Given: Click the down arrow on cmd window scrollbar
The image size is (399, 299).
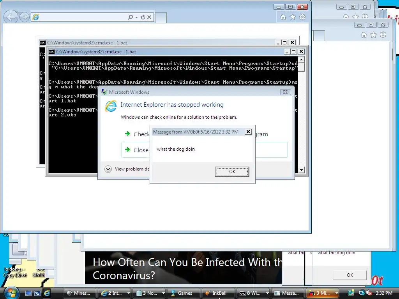Looking at the screenshot, I should click(x=301, y=170).
